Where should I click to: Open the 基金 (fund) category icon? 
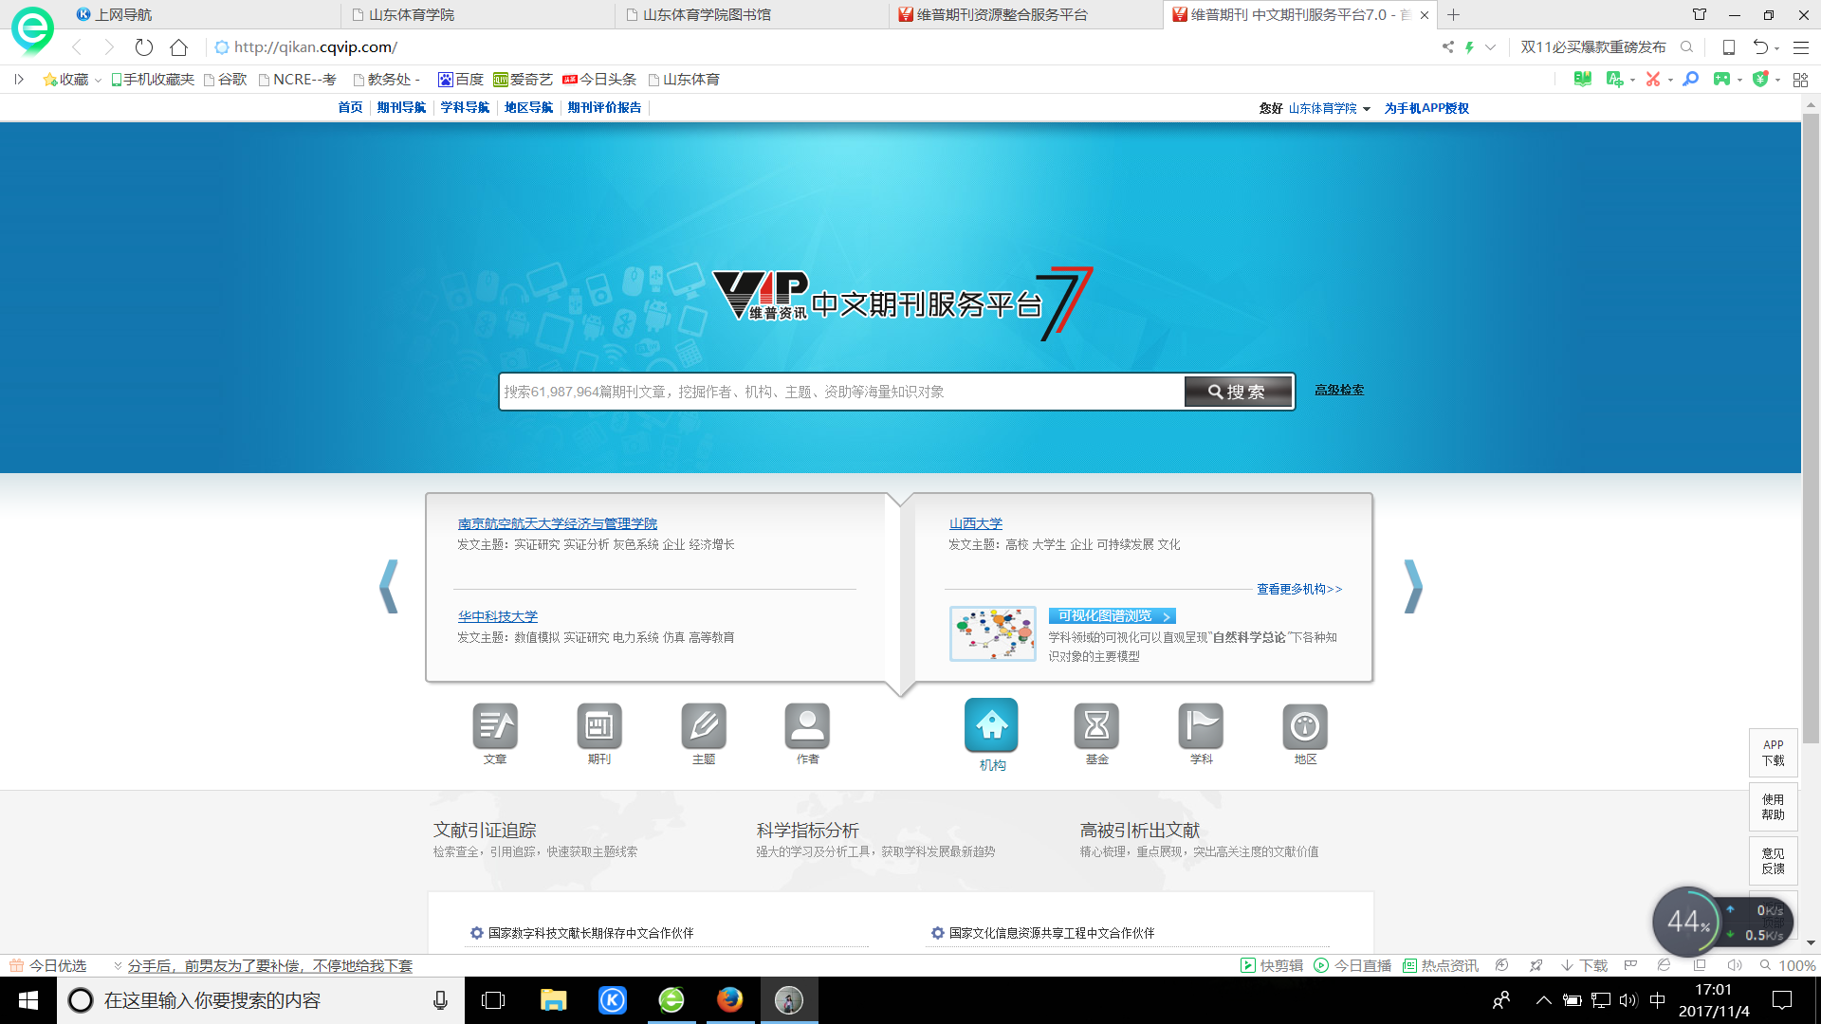[x=1096, y=727]
